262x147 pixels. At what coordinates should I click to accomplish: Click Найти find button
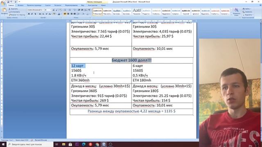[x=247, y=9]
